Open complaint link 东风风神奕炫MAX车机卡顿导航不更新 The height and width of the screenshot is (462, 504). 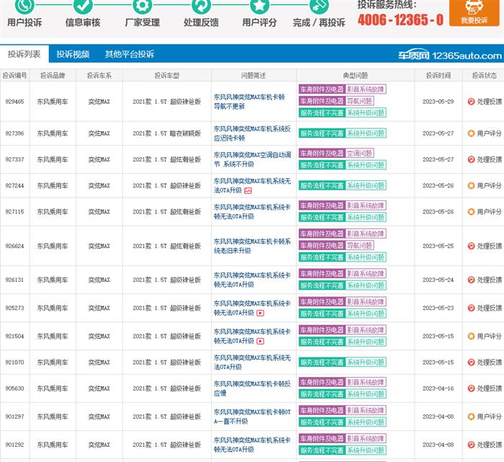[x=249, y=102]
